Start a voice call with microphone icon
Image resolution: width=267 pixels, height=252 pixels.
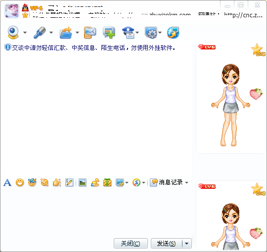click(x=40, y=33)
